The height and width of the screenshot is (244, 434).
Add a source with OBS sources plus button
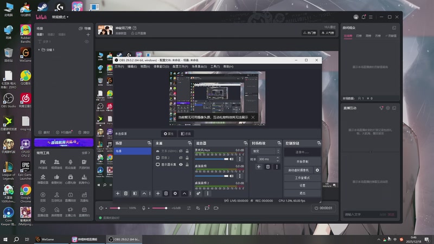(x=158, y=194)
